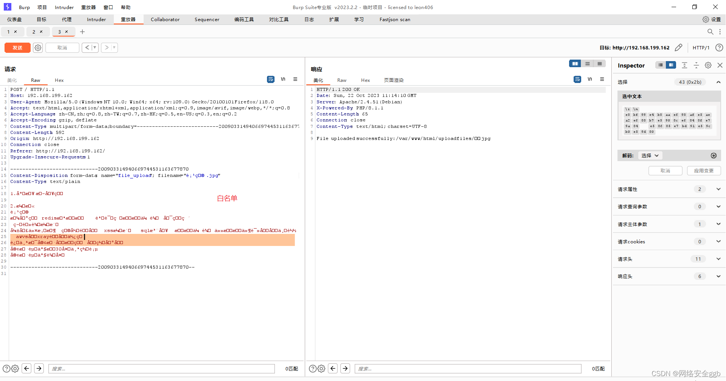Image resolution: width=726 pixels, height=381 pixels.
Task: Go to previous request with back arrow
Action: pyautogui.click(x=87, y=48)
